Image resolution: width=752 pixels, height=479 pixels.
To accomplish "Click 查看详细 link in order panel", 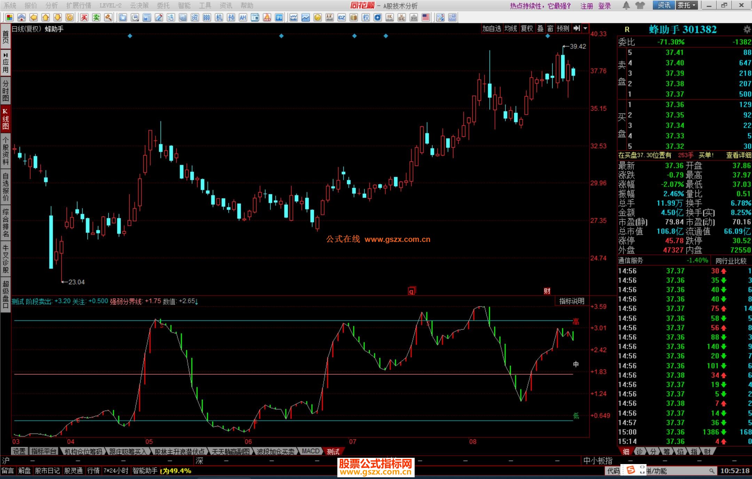I will coord(738,155).
